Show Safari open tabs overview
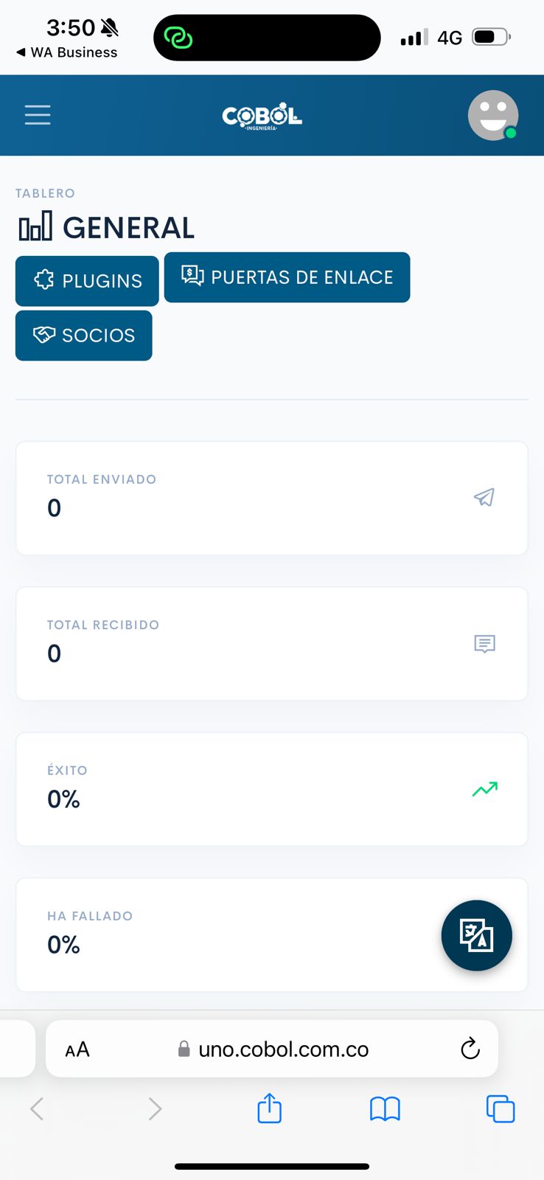 click(x=501, y=1108)
